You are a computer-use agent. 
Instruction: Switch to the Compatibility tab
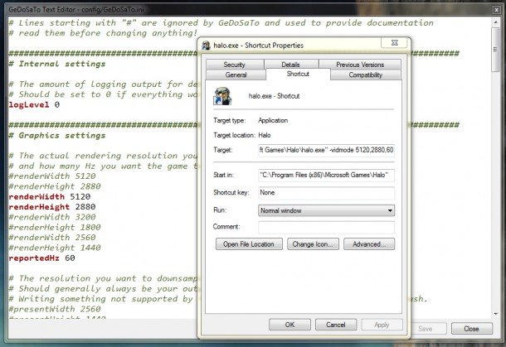click(366, 75)
